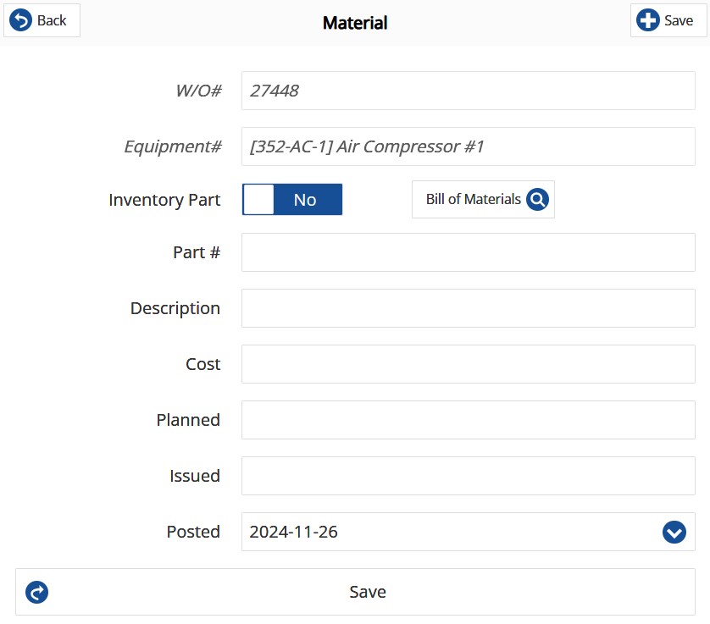Open the Posted date dropdown arrow
710x624 pixels.
(674, 532)
